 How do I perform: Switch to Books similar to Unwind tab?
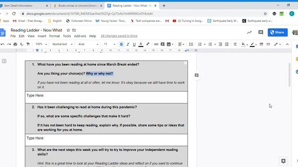coord(78,6)
